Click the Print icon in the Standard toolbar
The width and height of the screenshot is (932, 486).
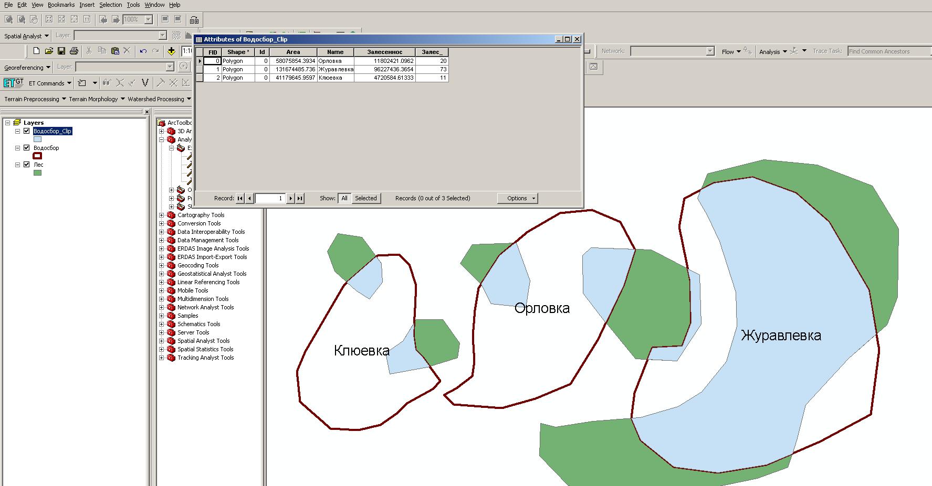coord(74,51)
